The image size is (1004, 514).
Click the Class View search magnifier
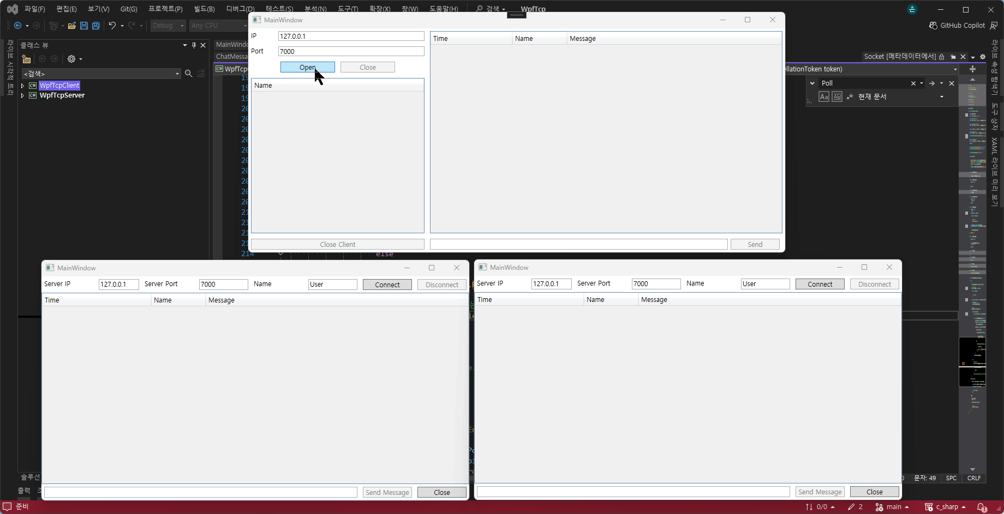point(188,74)
